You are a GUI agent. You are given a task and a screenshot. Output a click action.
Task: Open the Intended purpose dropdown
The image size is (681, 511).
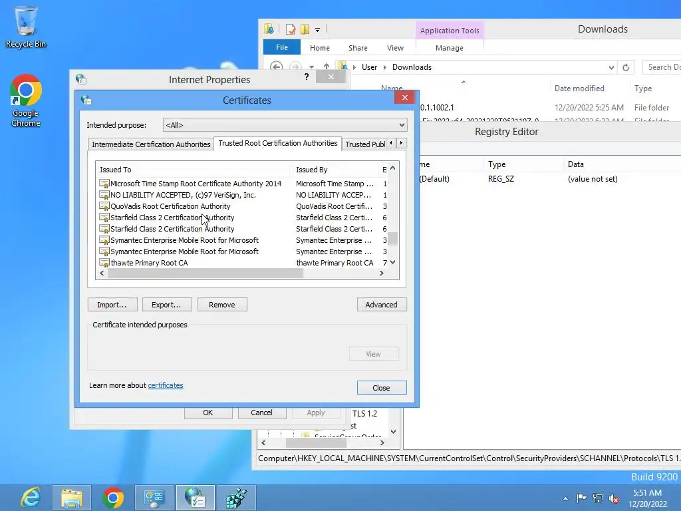[x=285, y=125]
